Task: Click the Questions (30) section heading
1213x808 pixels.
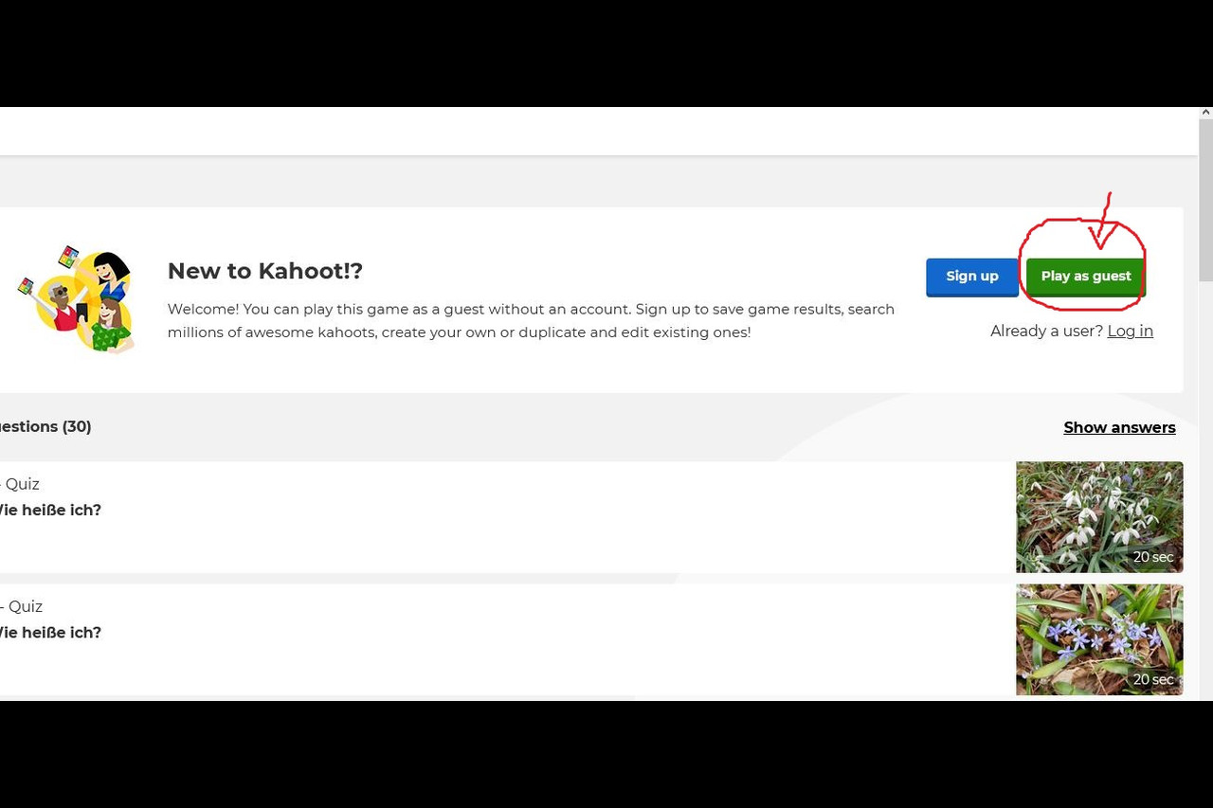Action: 45,426
